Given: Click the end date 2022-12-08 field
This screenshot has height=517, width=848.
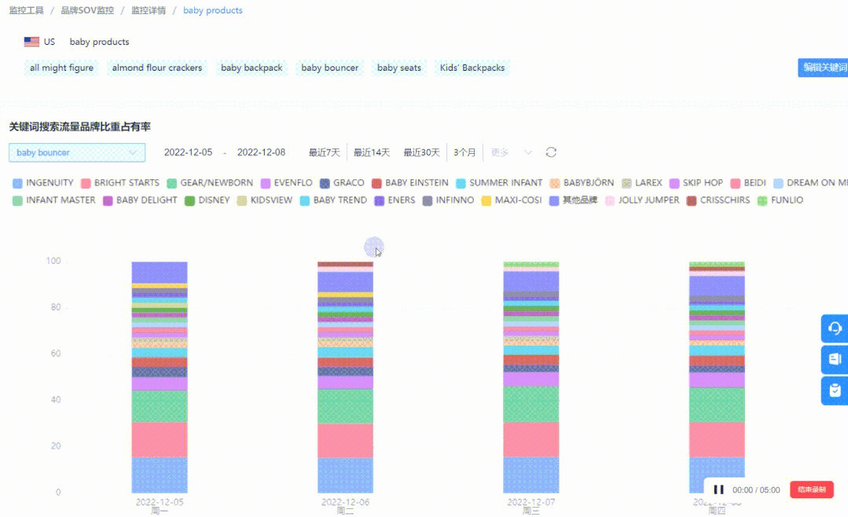Looking at the screenshot, I should click(261, 152).
